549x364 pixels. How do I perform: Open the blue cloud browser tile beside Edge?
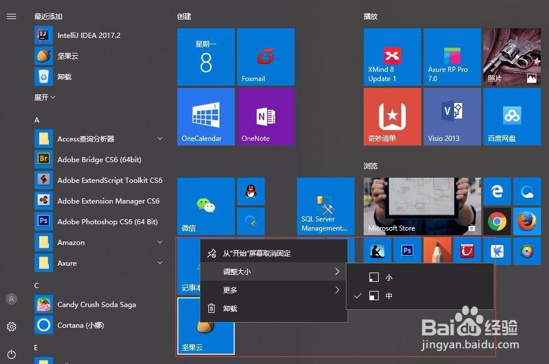pos(527,191)
